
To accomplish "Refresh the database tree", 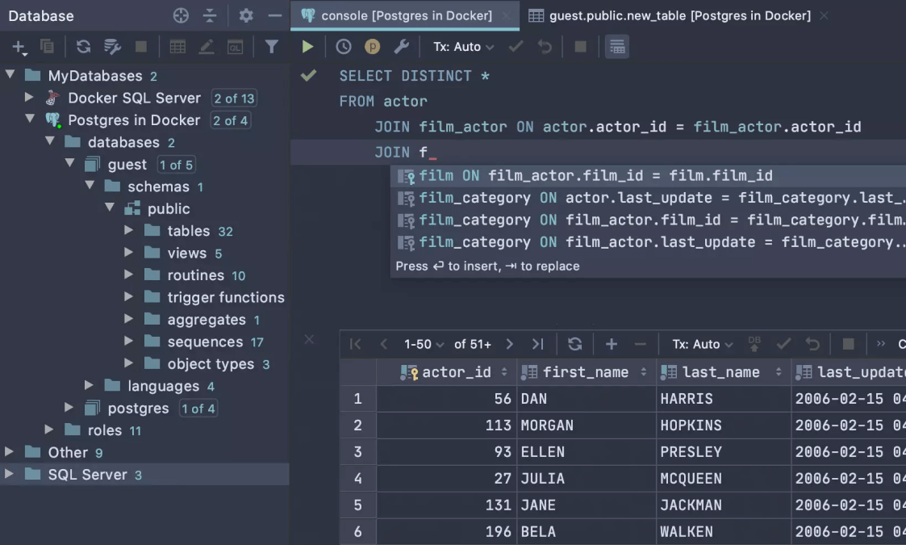I will click(83, 46).
